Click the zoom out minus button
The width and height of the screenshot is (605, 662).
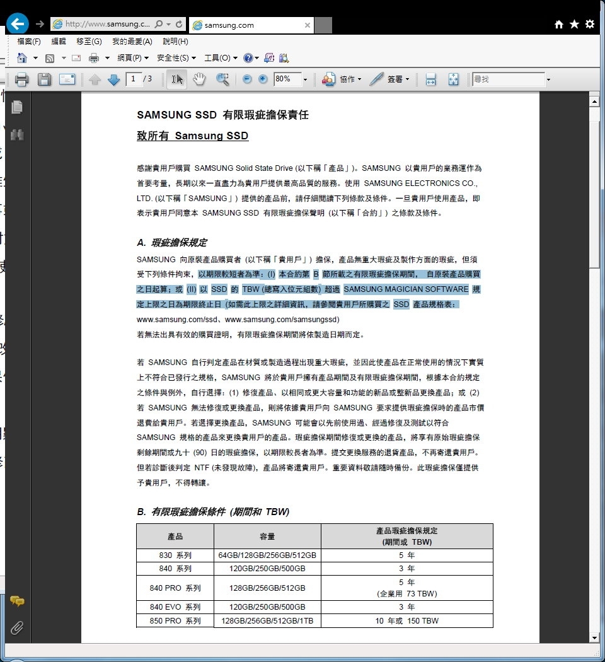(247, 79)
